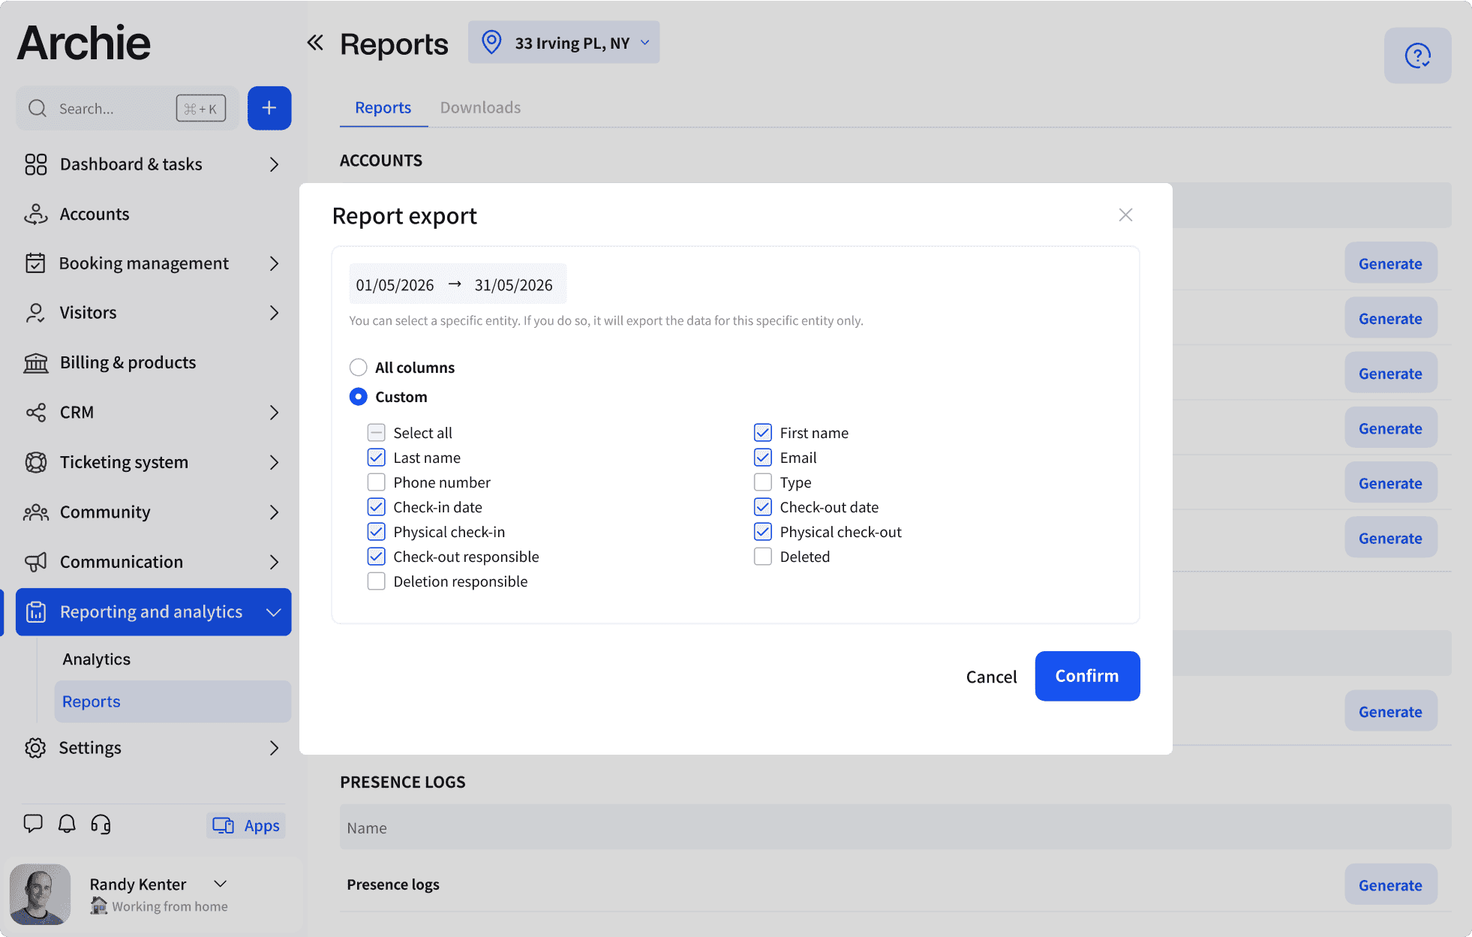Viewport: 1472px width, 937px height.
Task: Click the Billing & products bank icon
Action: [35, 362]
